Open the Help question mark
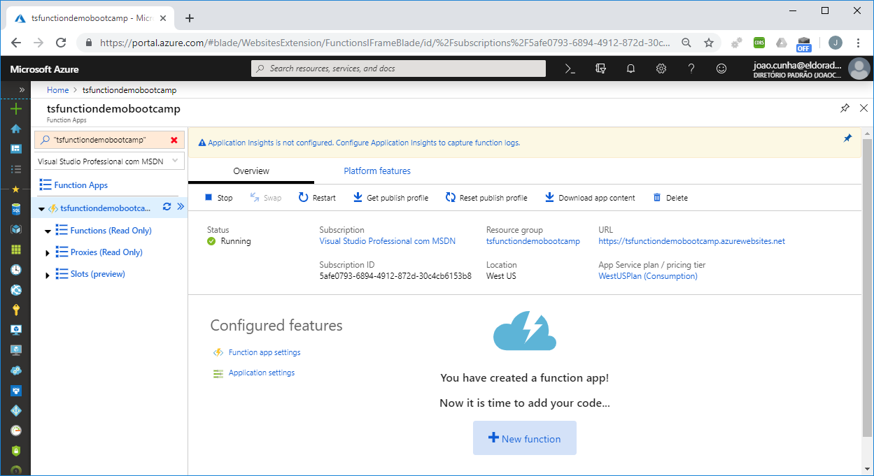The image size is (874, 476). pyautogui.click(x=691, y=68)
